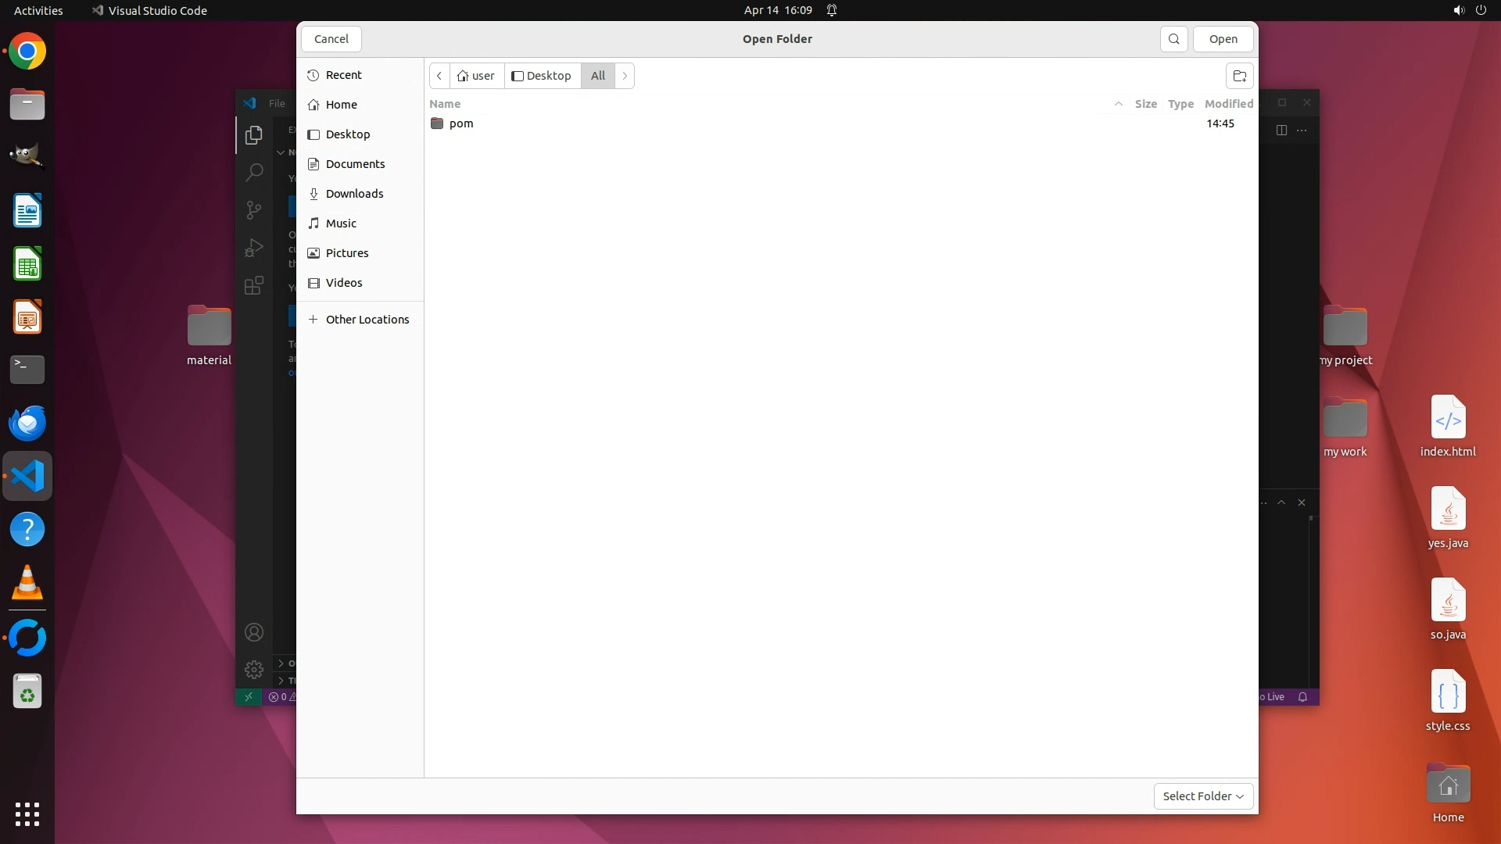Launch Google Chrome from the dock
Viewport: 1501px width, 844px height.
tap(27, 52)
